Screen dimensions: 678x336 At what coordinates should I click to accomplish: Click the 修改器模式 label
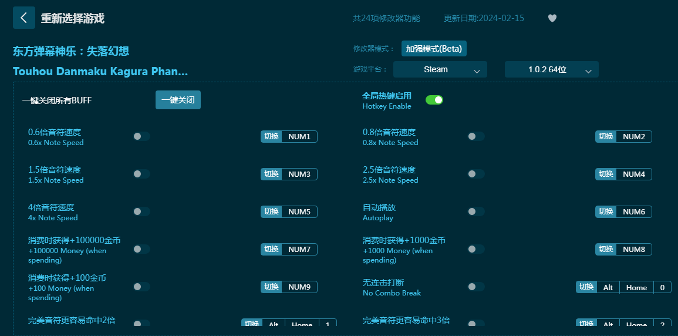tap(374, 48)
